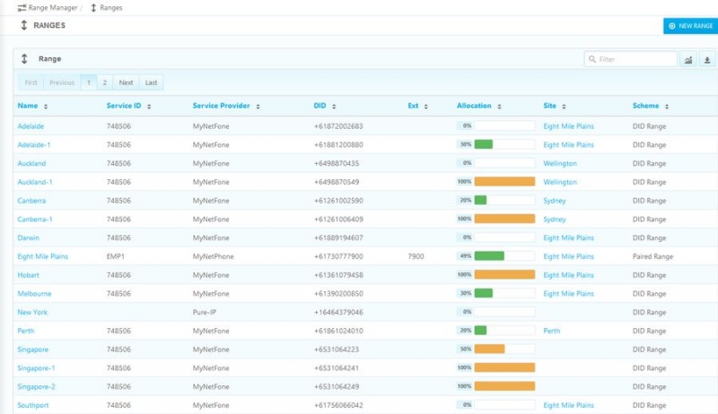This screenshot has width=718, height=414.
Task: Click the chart icon beside the Filter box
Action: click(689, 59)
